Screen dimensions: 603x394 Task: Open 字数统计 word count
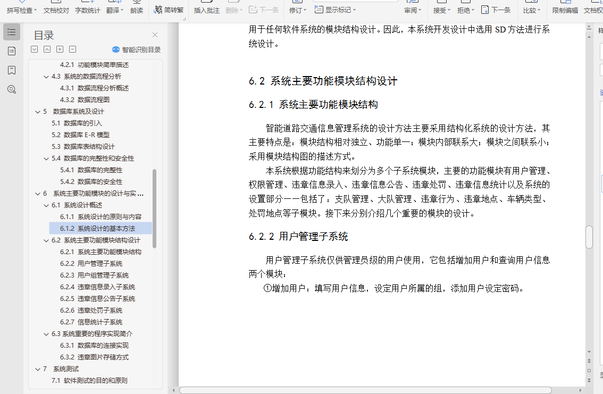pyautogui.click(x=87, y=11)
